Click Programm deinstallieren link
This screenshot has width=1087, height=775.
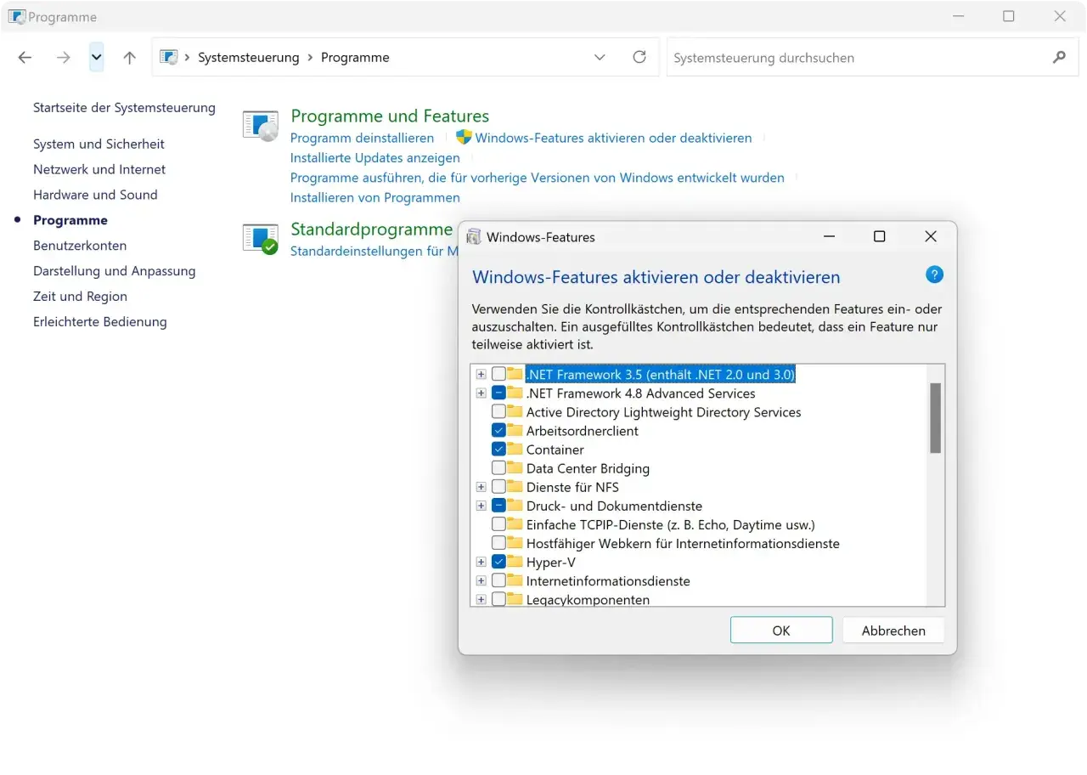point(362,138)
